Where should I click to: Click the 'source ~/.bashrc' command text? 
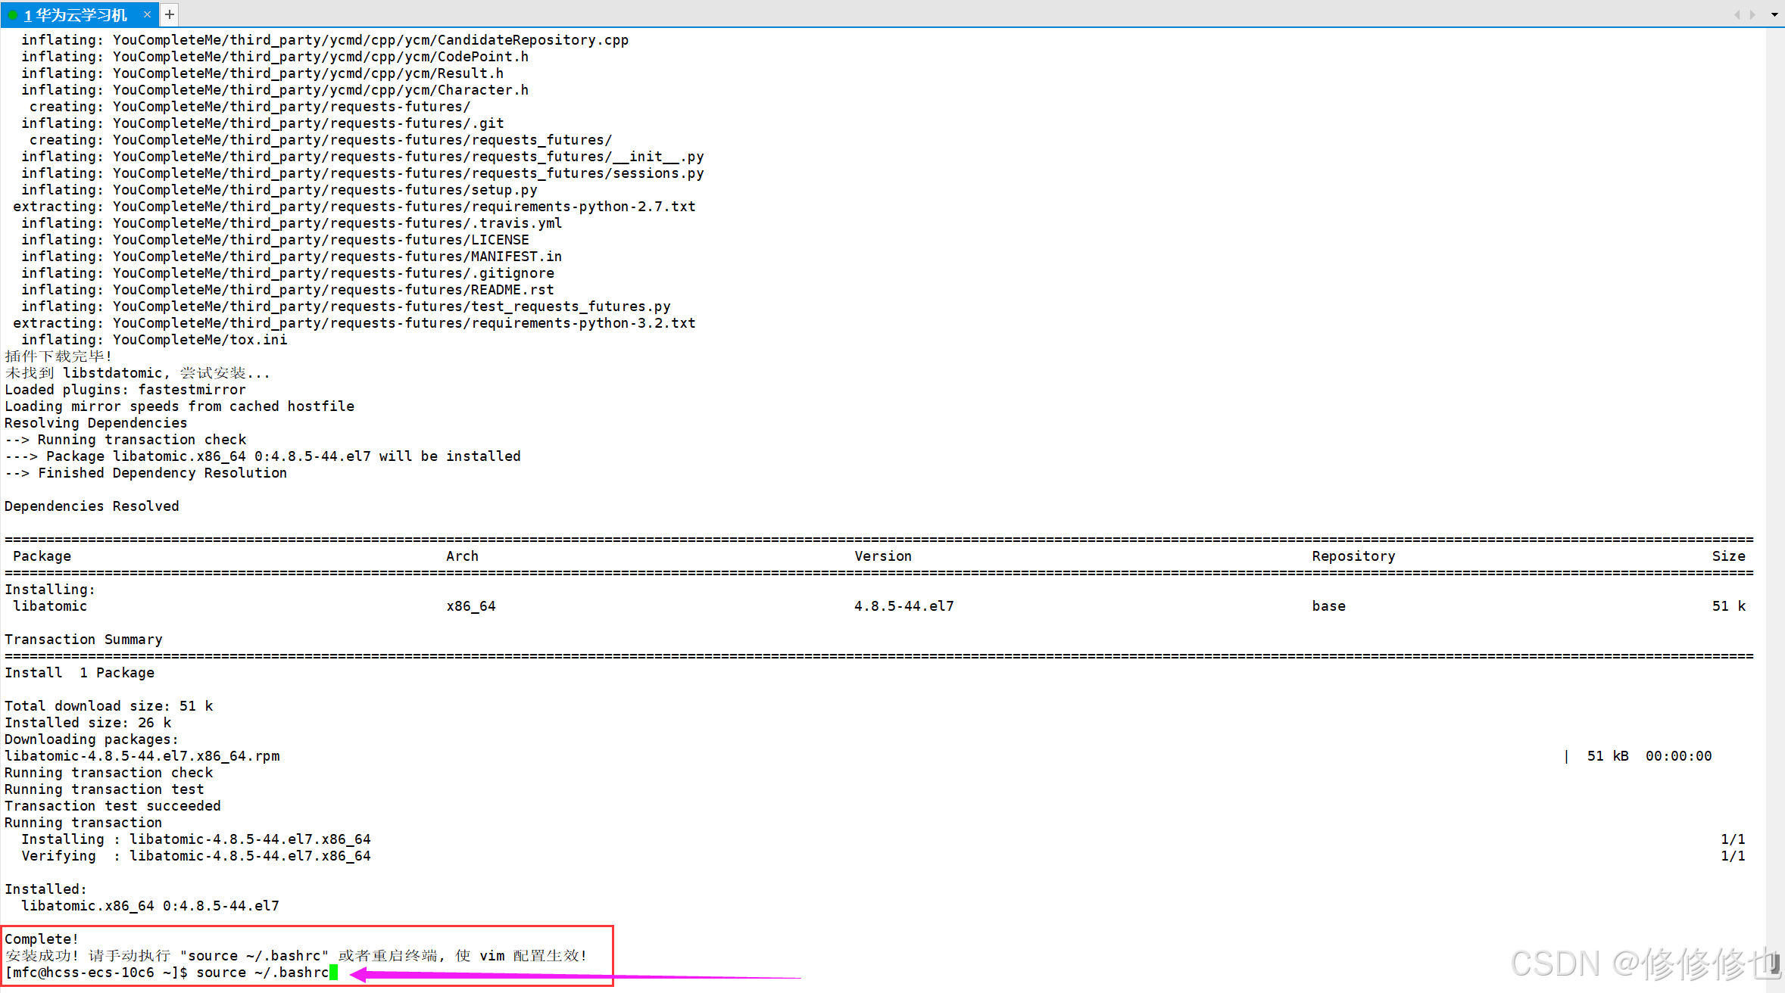[262, 973]
